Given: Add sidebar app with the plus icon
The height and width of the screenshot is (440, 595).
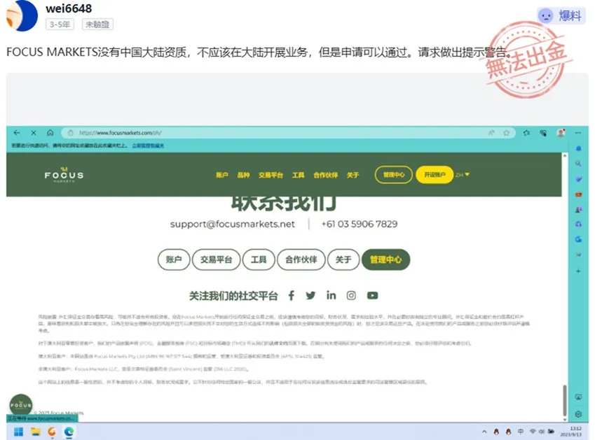Looking at the screenshot, I should pyautogui.click(x=578, y=271).
